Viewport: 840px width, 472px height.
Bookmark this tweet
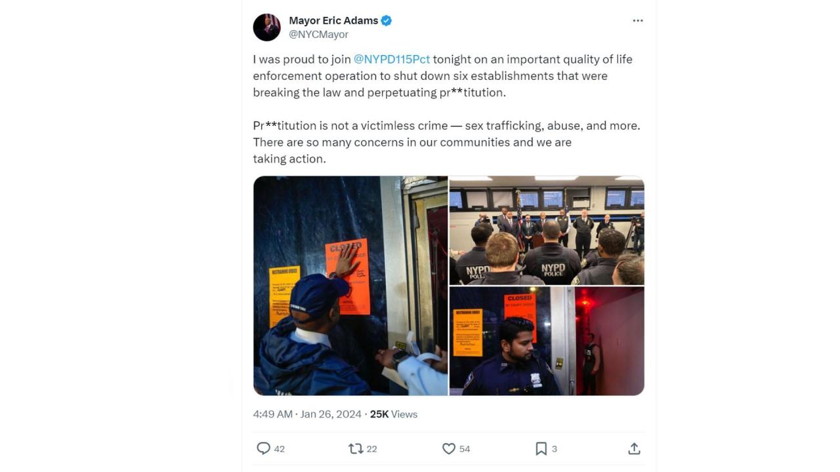point(541,448)
